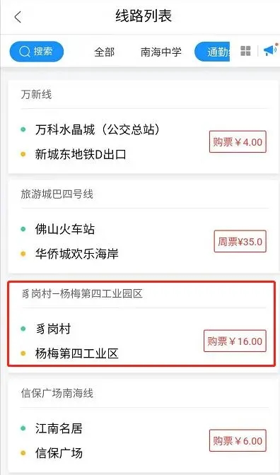The height and width of the screenshot is (475, 280).
Task: Open the 㘵岗村—杨梅第四工业园区 route card
Action: pos(141,324)
